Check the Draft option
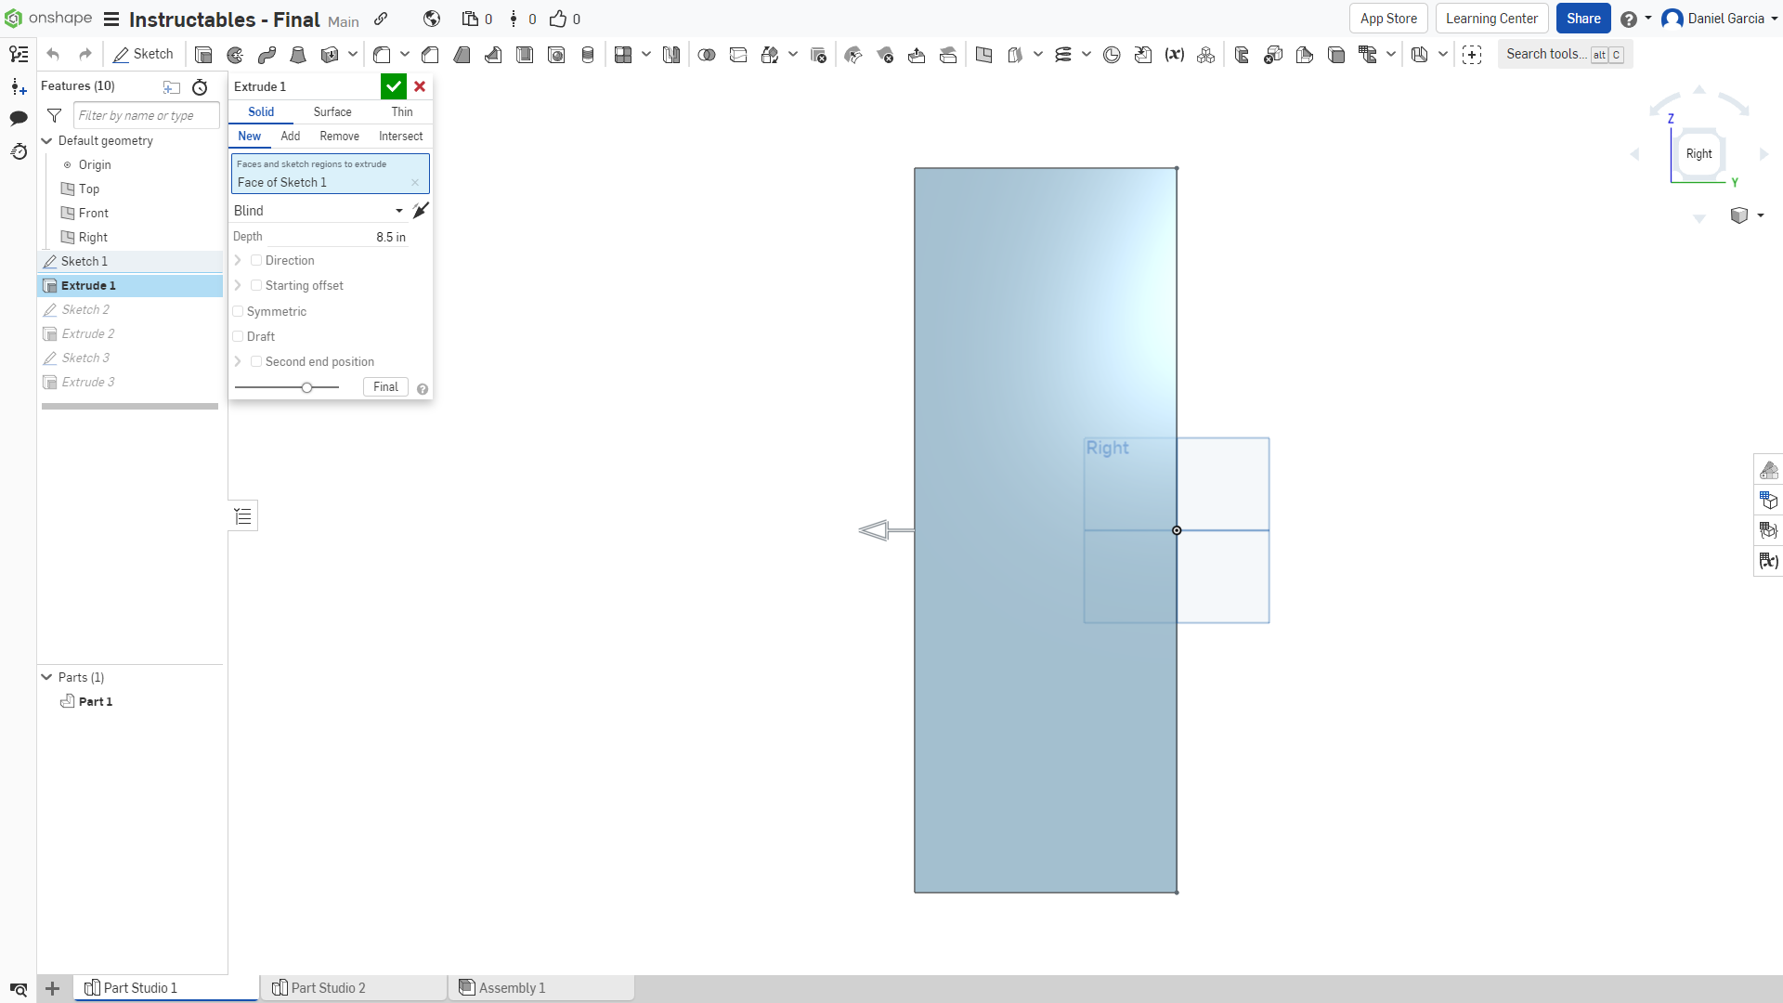 [238, 336]
